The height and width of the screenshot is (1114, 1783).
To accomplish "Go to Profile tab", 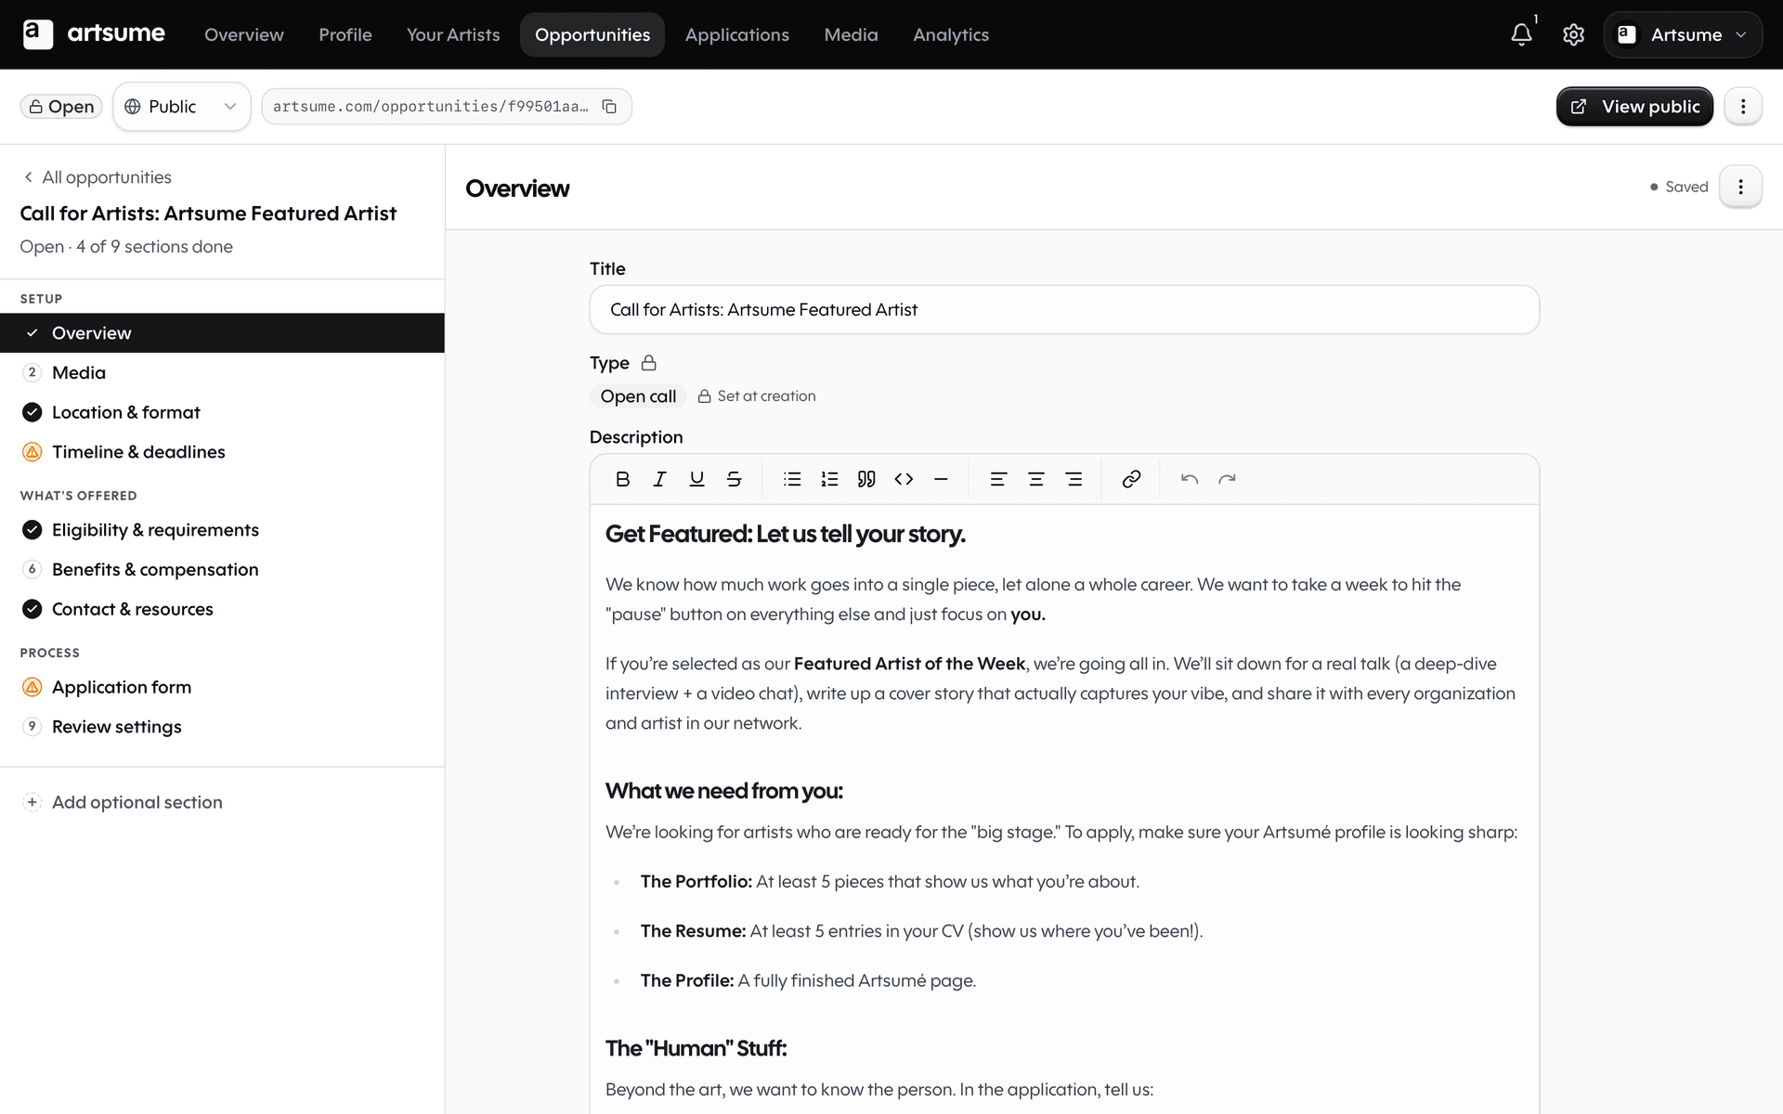I will click(345, 34).
